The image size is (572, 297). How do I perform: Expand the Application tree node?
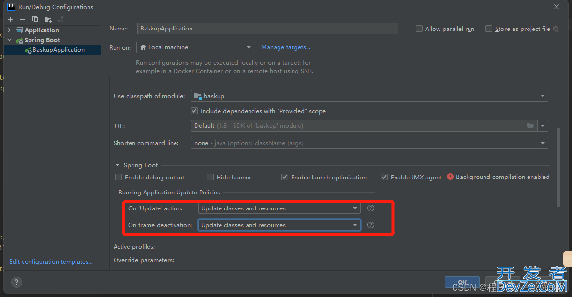pyautogui.click(x=10, y=30)
